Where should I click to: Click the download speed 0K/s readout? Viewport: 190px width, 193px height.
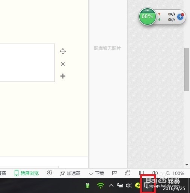pyautogui.click(x=172, y=20)
